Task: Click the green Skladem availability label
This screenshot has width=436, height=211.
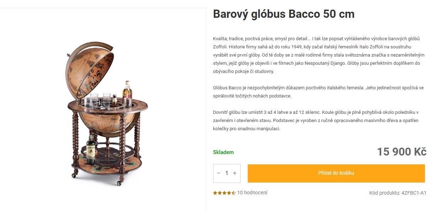Action: pos(223,152)
